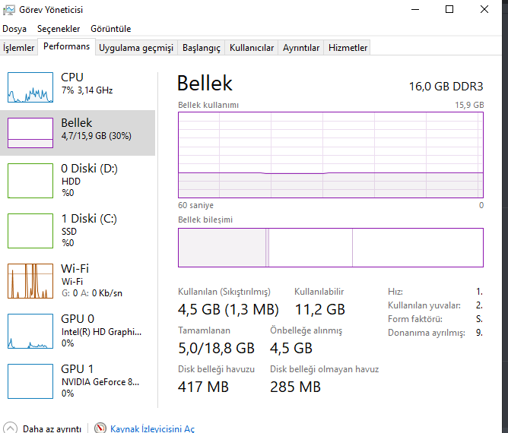Open the Seçenekler menu
The height and width of the screenshot is (433, 508).
tap(59, 29)
